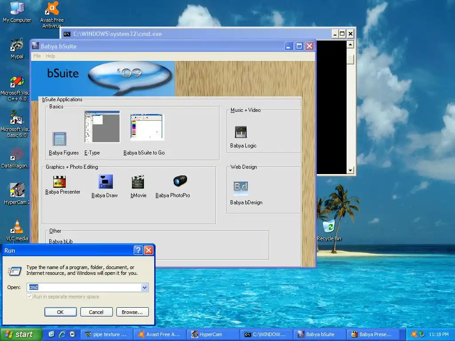
Task: Open Windows Media Player quick launch icon
Action: click(x=72, y=334)
